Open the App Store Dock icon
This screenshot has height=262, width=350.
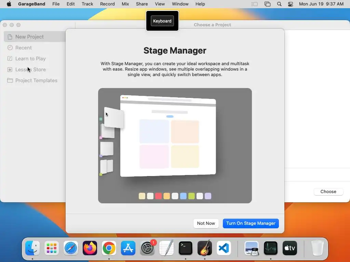click(x=128, y=248)
